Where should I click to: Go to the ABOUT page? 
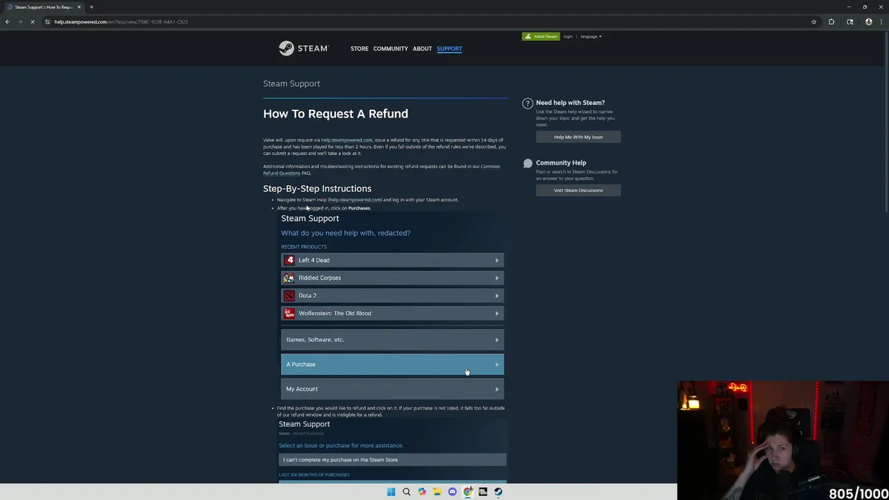(422, 49)
